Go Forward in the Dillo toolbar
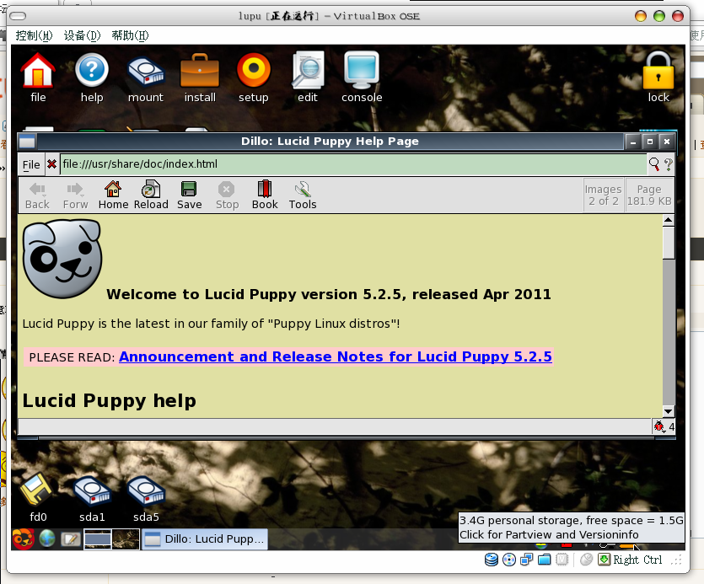 [75, 196]
